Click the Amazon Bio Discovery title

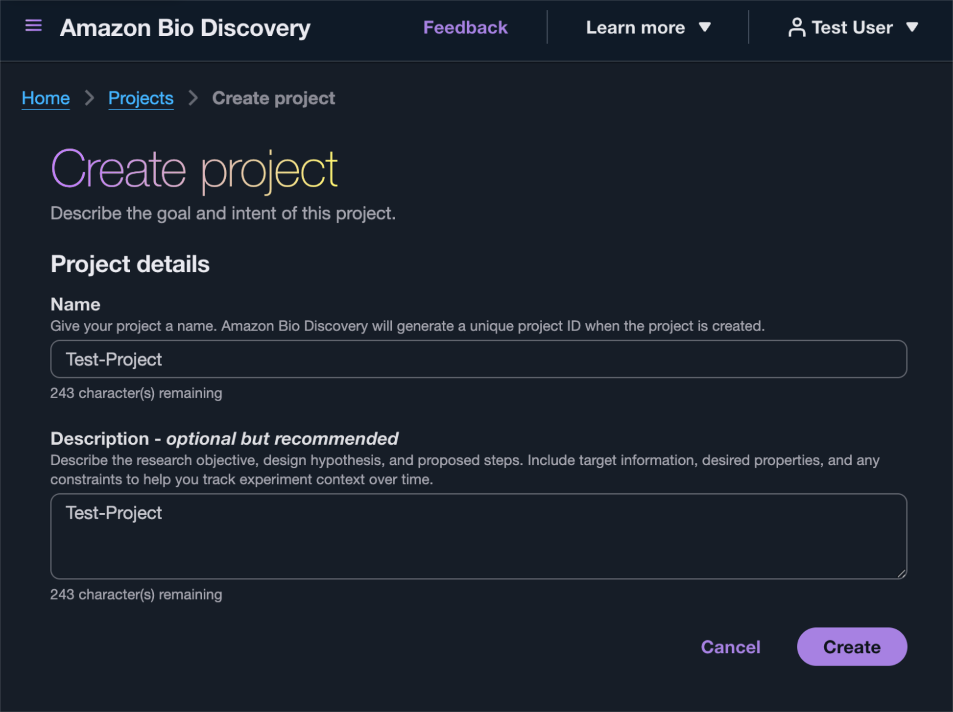click(185, 28)
